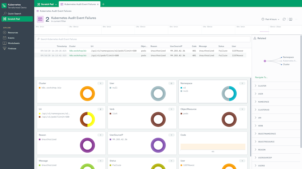
Task: Open the more options ellipsis menu
Action: 296,19
